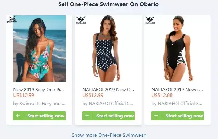218x139 pixels.
Task: Click NAKIAEOI logo on polka dot swimsuit image
Action: coord(81,20)
